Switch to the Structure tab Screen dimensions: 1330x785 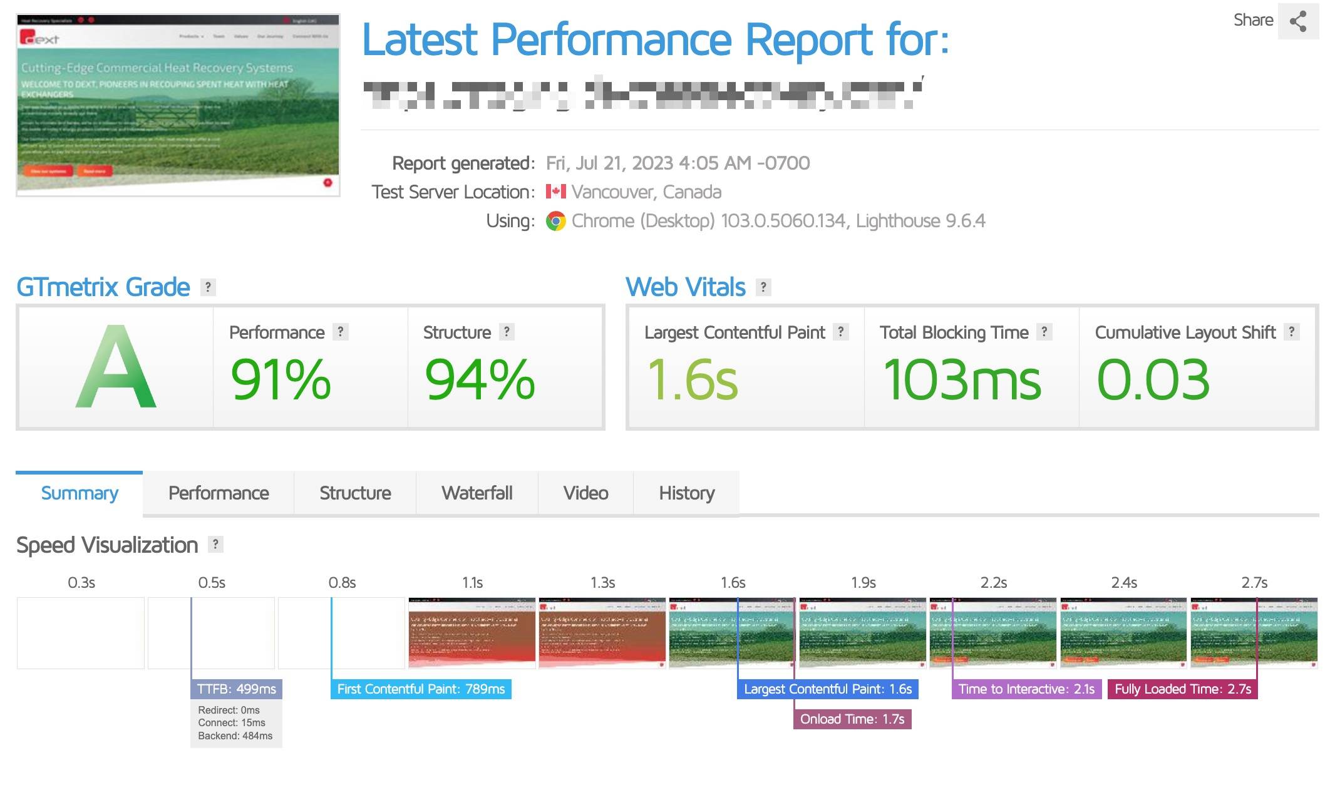pos(355,493)
